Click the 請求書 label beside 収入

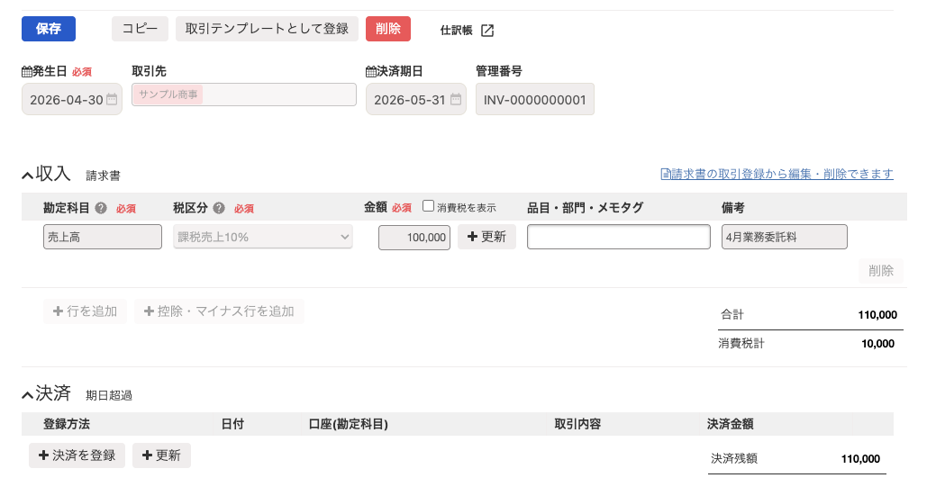tap(103, 176)
